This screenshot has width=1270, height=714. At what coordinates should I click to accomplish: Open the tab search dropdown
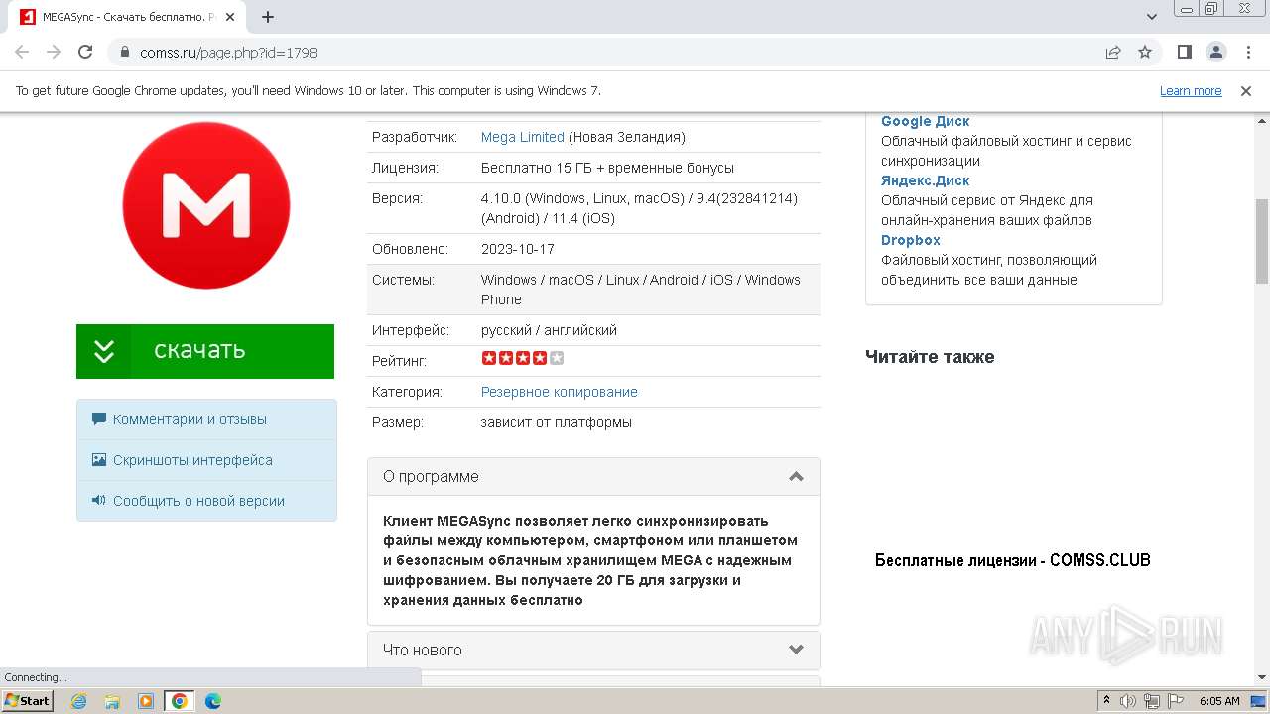click(x=1152, y=17)
